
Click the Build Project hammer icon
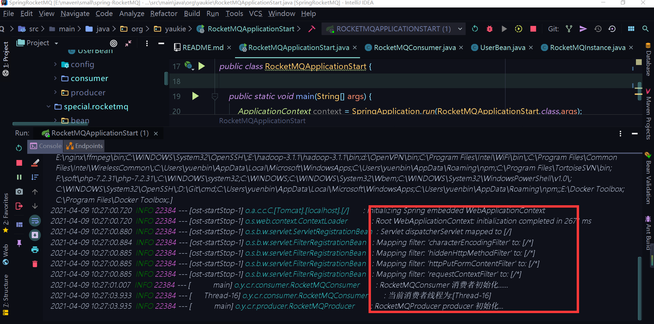click(312, 29)
